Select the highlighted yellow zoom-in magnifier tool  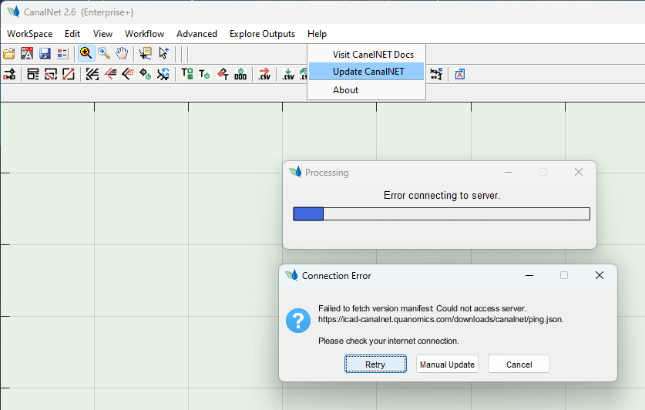(x=86, y=53)
